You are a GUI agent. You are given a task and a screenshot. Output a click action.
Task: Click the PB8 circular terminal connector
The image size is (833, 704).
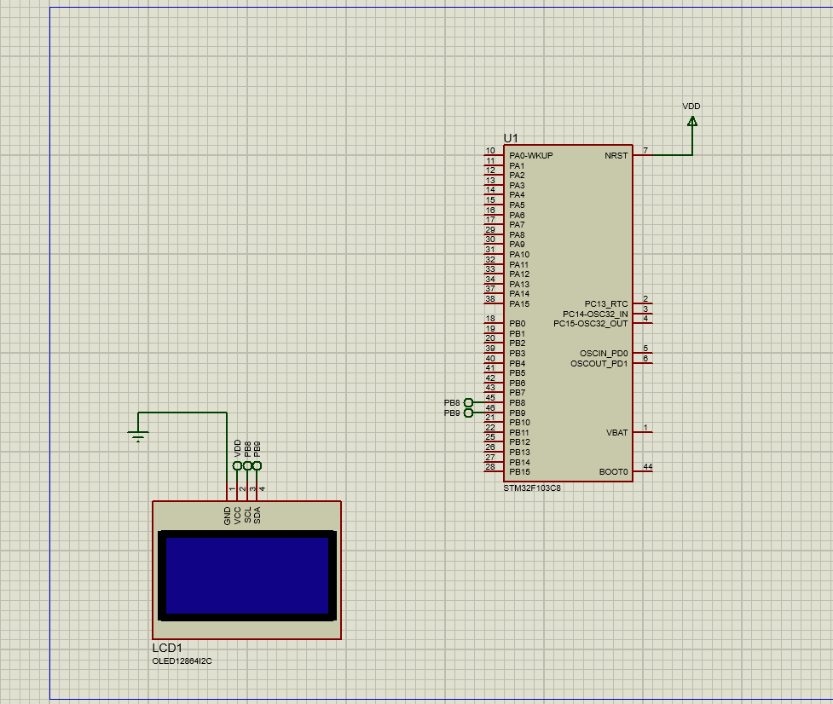467,403
